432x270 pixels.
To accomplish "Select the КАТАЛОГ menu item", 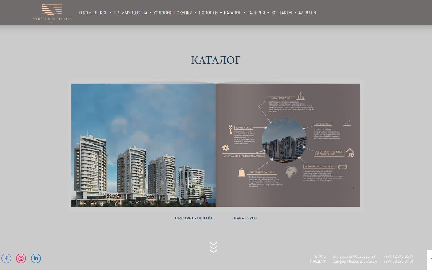I will (232, 13).
